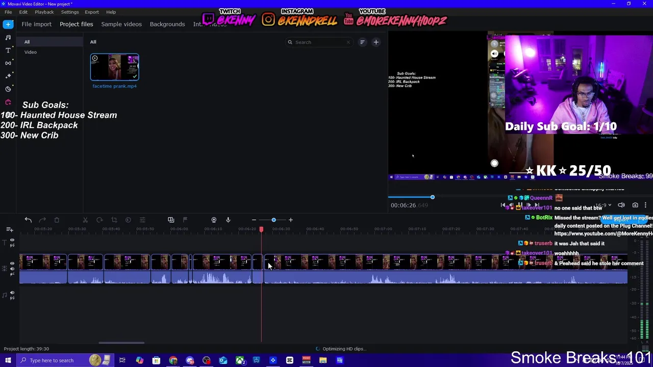Open the Transitions panel icon
Image resolution: width=653 pixels, height=367 pixels.
[8, 63]
